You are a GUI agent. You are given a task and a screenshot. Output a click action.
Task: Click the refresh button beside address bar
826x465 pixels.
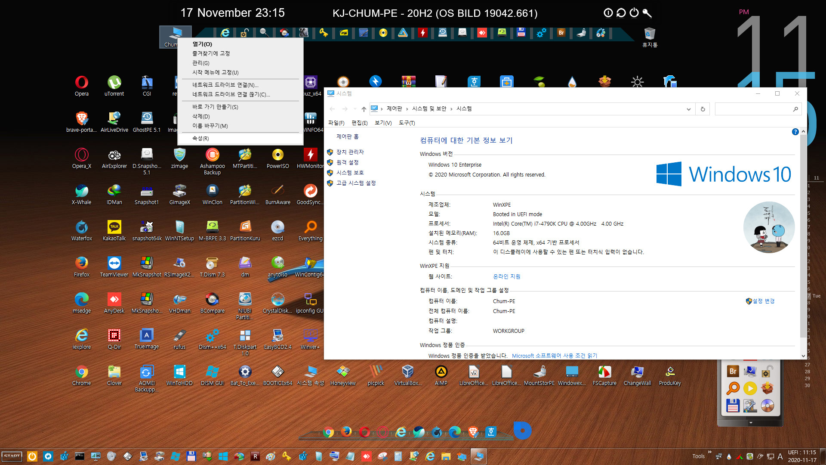[x=703, y=109]
